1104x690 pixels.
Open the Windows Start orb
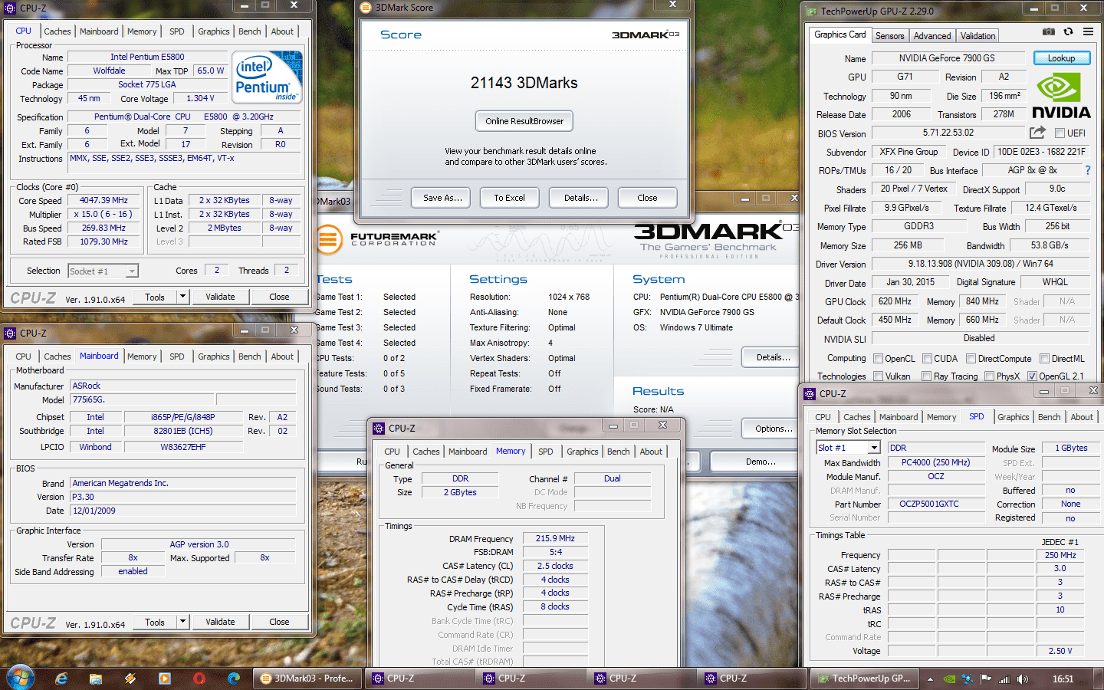(x=21, y=678)
